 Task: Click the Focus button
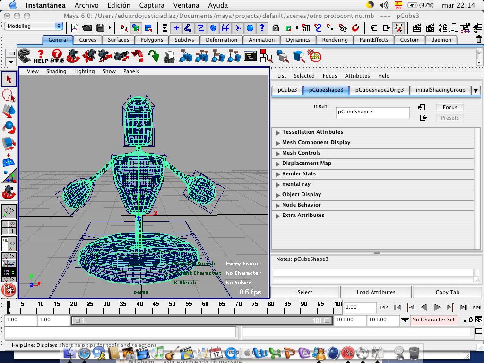[x=450, y=107]
